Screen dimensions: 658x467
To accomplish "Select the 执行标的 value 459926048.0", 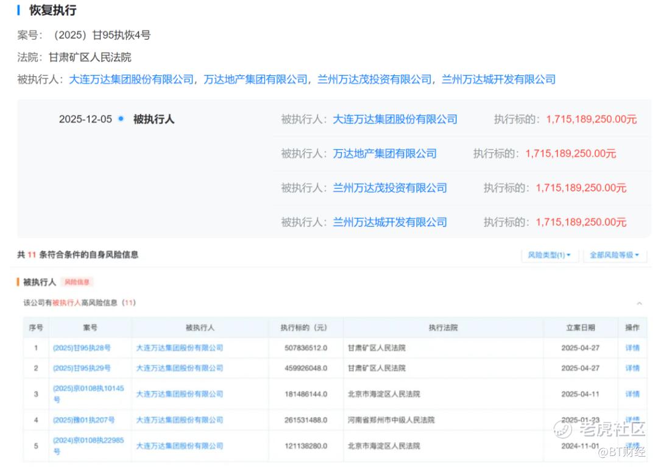I will coord(306,368).
